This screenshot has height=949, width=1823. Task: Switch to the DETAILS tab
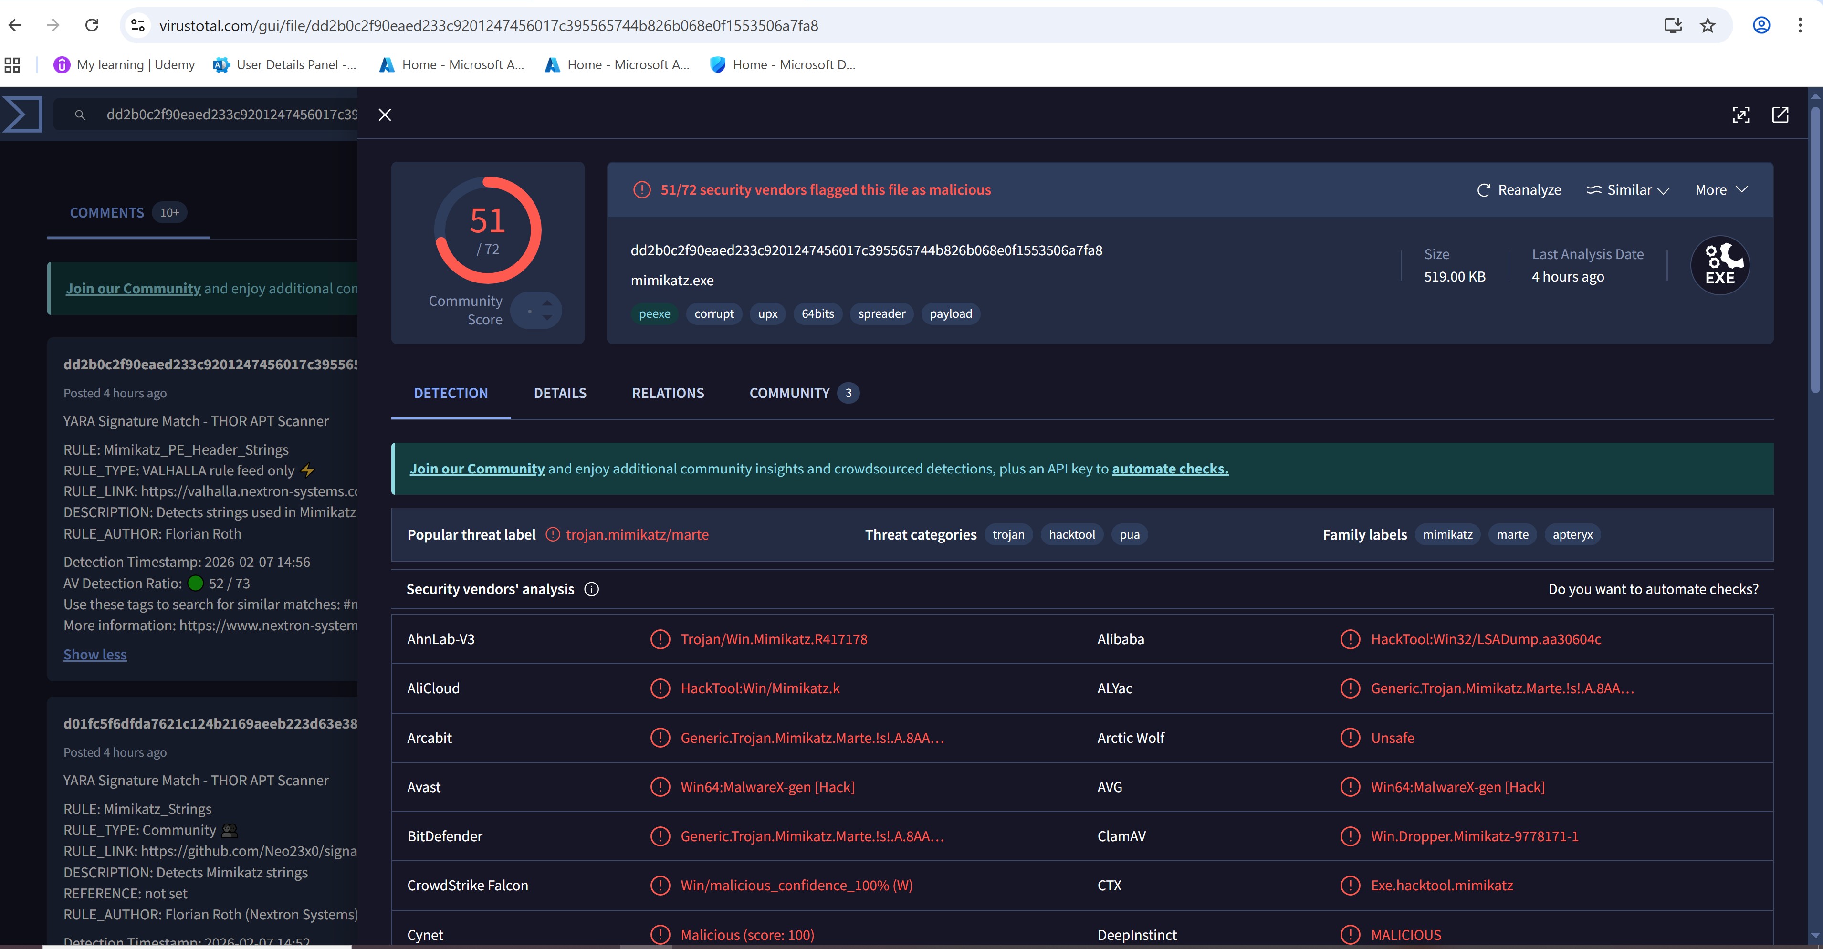click(x=560, y=394)
